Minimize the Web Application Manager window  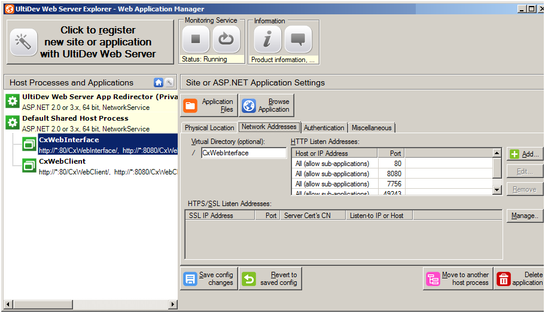[522, 9]
